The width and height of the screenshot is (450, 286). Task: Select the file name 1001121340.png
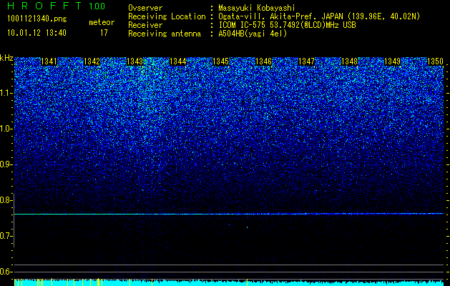click(37, 19)
